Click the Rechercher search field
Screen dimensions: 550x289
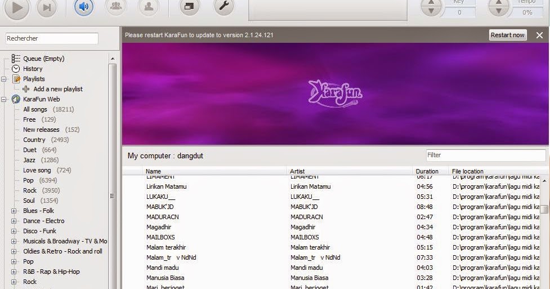[52, 38]
